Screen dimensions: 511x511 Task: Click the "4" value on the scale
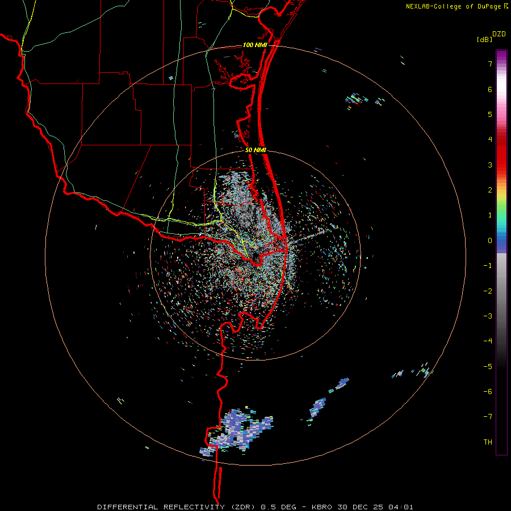point(490,140)
